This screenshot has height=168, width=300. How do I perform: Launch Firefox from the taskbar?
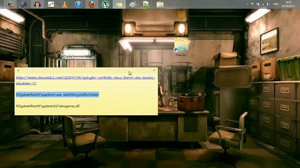(92, 4)
